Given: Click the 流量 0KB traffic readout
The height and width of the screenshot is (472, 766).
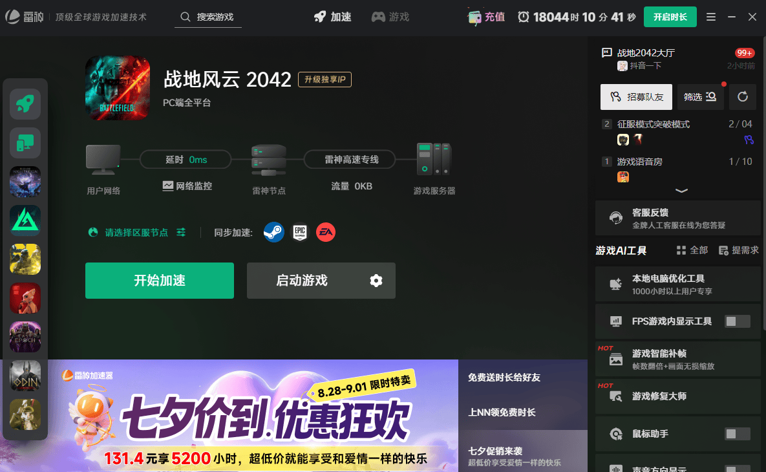Looking at the screenshot, I should (352, 186).
